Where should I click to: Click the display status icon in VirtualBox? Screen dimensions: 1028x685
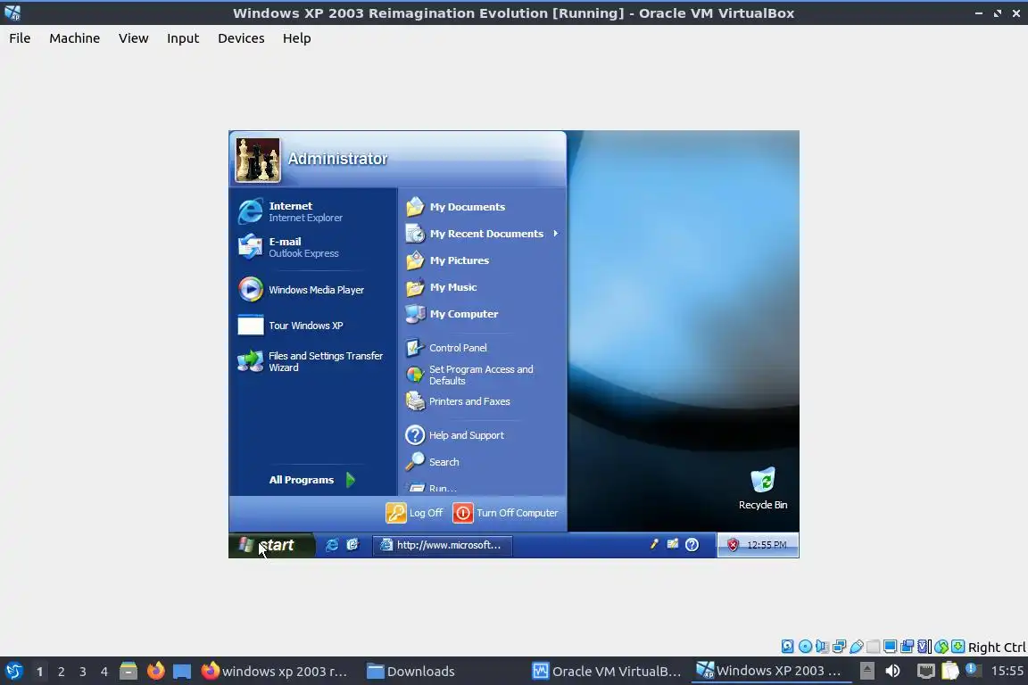pyautogui.click(x=891, y=647)
